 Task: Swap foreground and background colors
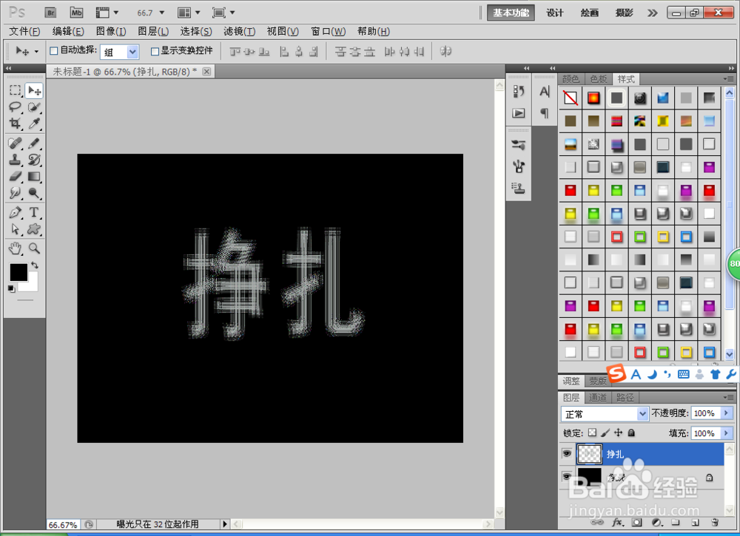(x=35, y=265)
